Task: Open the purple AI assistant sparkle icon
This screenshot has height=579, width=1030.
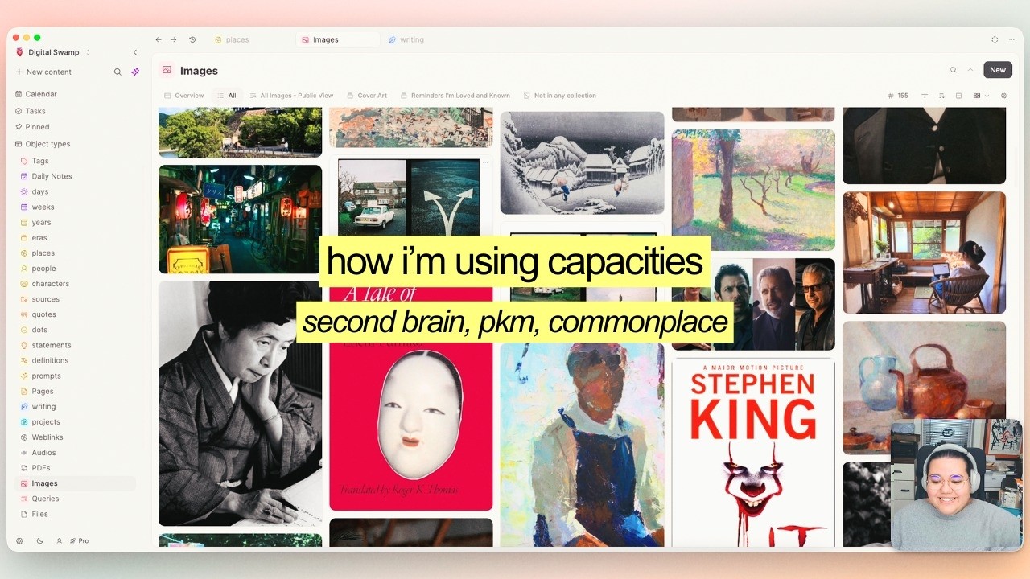Action: 135,72
